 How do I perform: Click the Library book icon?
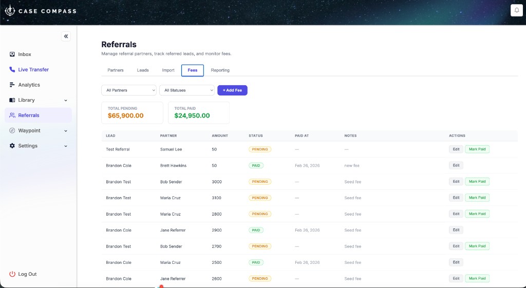tap(12, 100)
